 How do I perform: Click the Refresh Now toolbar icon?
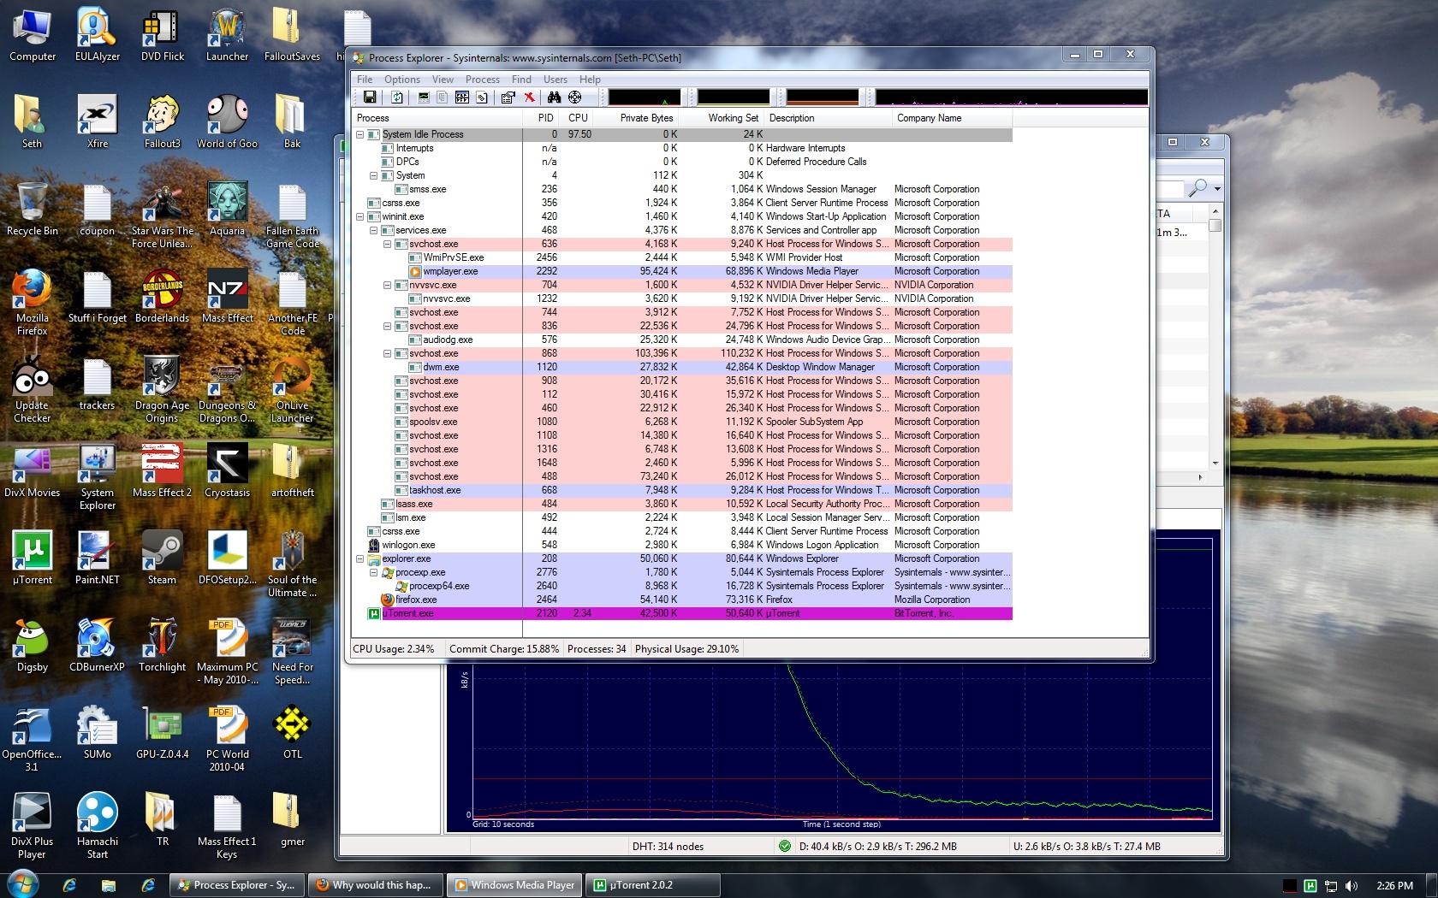398,97
